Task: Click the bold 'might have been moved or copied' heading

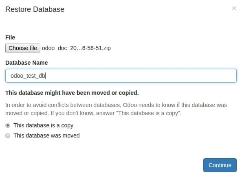Action: [x=72, y=93]
